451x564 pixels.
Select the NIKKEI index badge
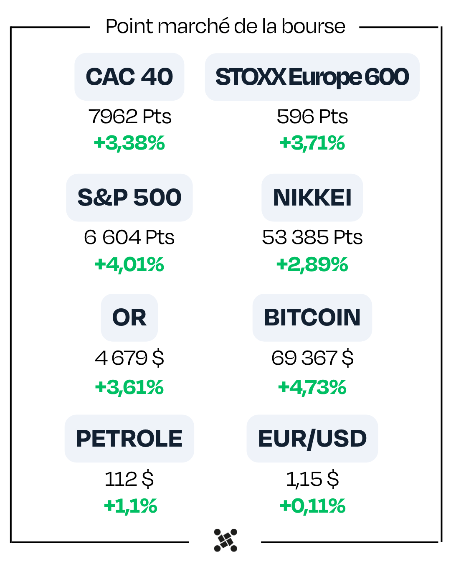point(312,198)
